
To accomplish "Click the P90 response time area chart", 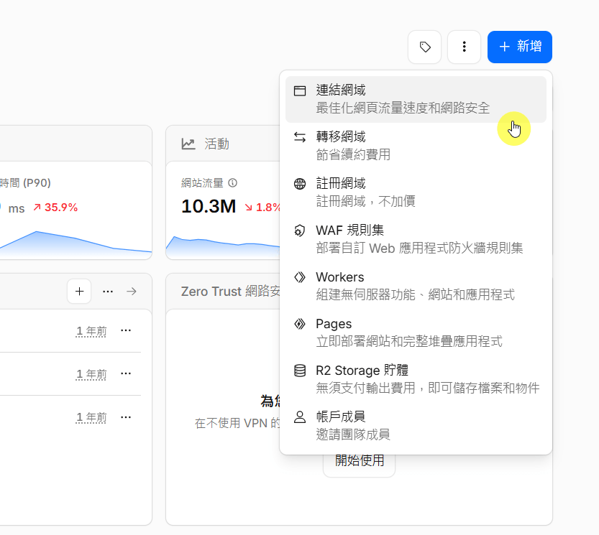I will (76, 245).
